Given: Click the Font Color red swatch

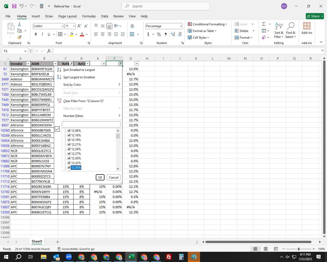Looking at the screenshot, I should pos(82,34).
